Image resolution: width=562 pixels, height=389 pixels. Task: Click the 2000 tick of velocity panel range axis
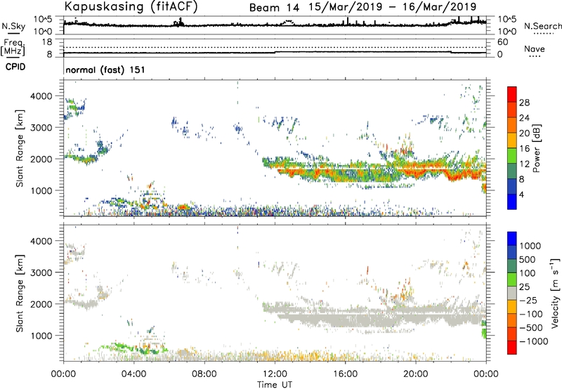(x=41, y=304)
